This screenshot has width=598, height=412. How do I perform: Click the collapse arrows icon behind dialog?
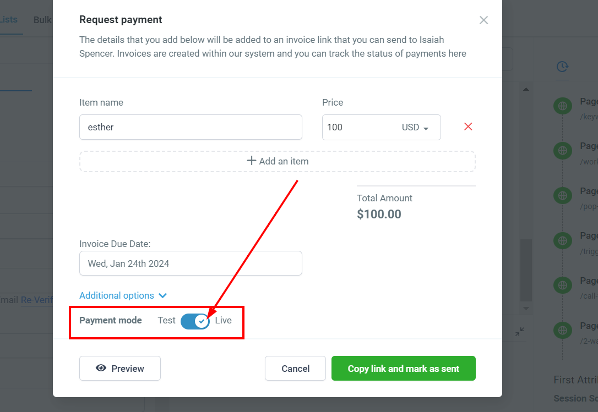coord(520,332)
